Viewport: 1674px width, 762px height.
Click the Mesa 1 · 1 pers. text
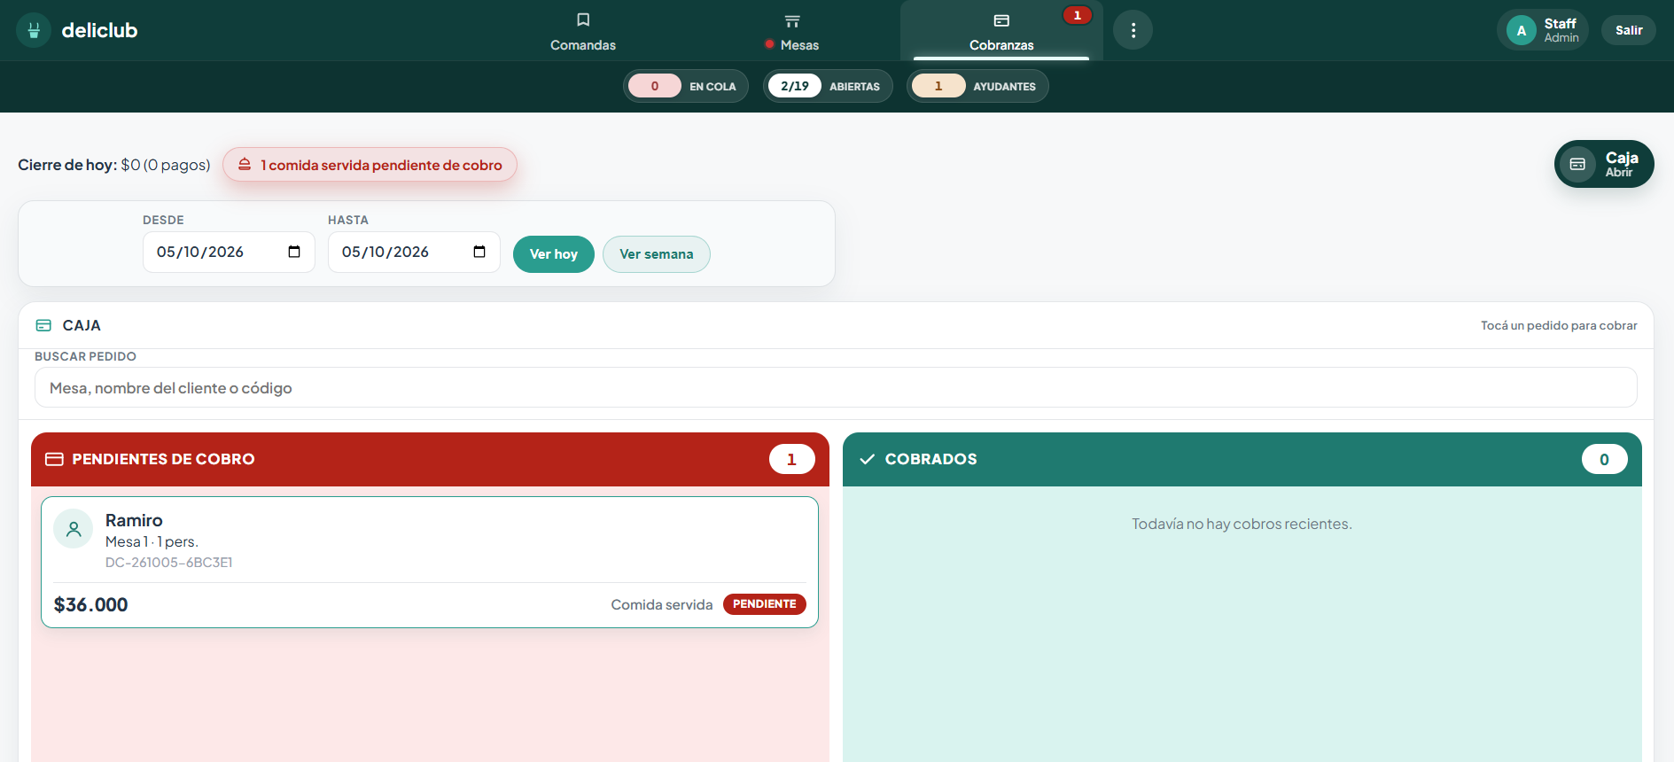(152, 541)
